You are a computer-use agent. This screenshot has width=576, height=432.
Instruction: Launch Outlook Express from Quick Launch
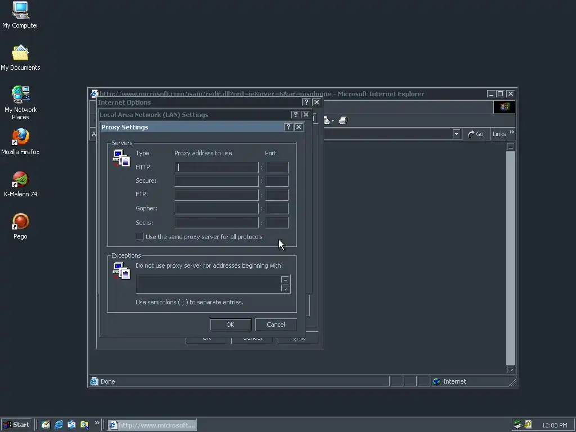tap(71, 425)
